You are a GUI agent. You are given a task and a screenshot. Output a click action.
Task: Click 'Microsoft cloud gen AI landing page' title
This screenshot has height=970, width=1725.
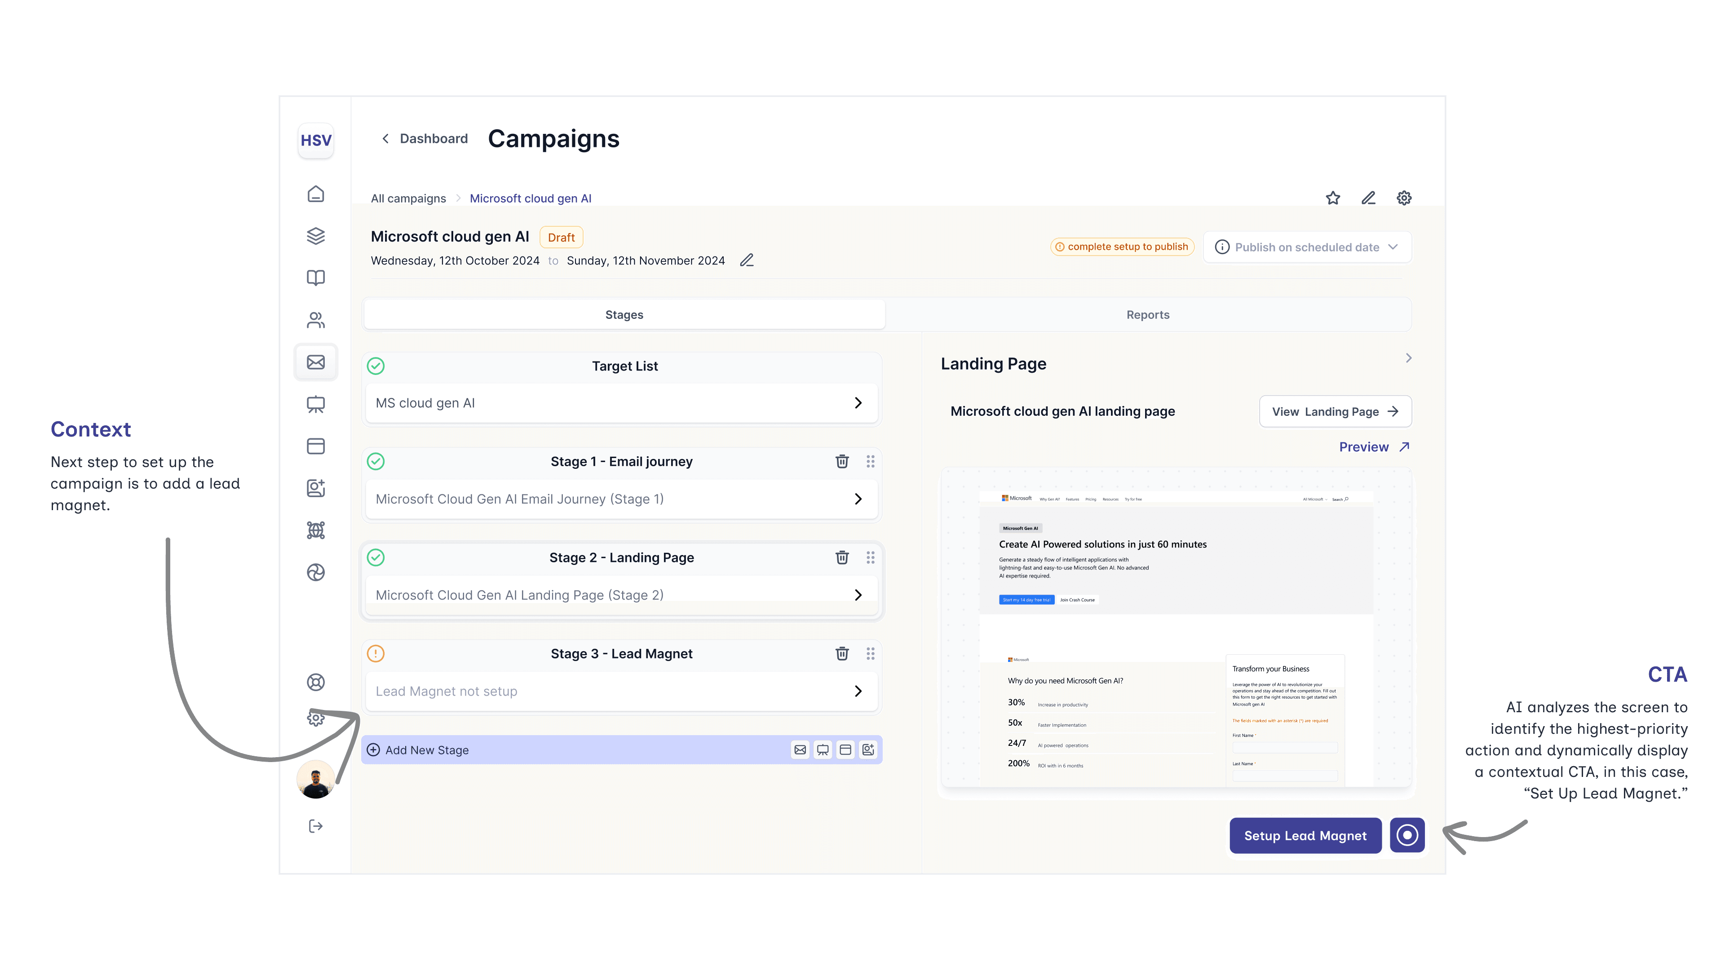pyautogui.click(x=1062, y=411)
